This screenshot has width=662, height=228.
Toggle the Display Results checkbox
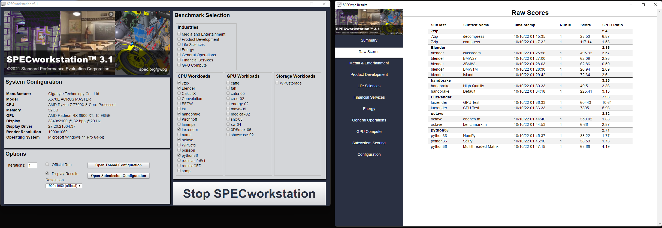tap(47, 173)
